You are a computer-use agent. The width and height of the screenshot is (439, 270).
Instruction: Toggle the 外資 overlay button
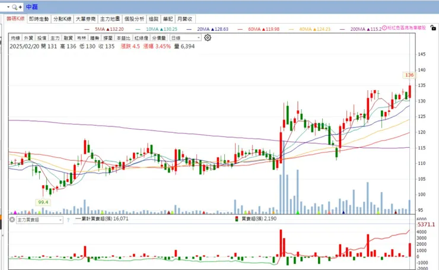click(x=28, y=38)
